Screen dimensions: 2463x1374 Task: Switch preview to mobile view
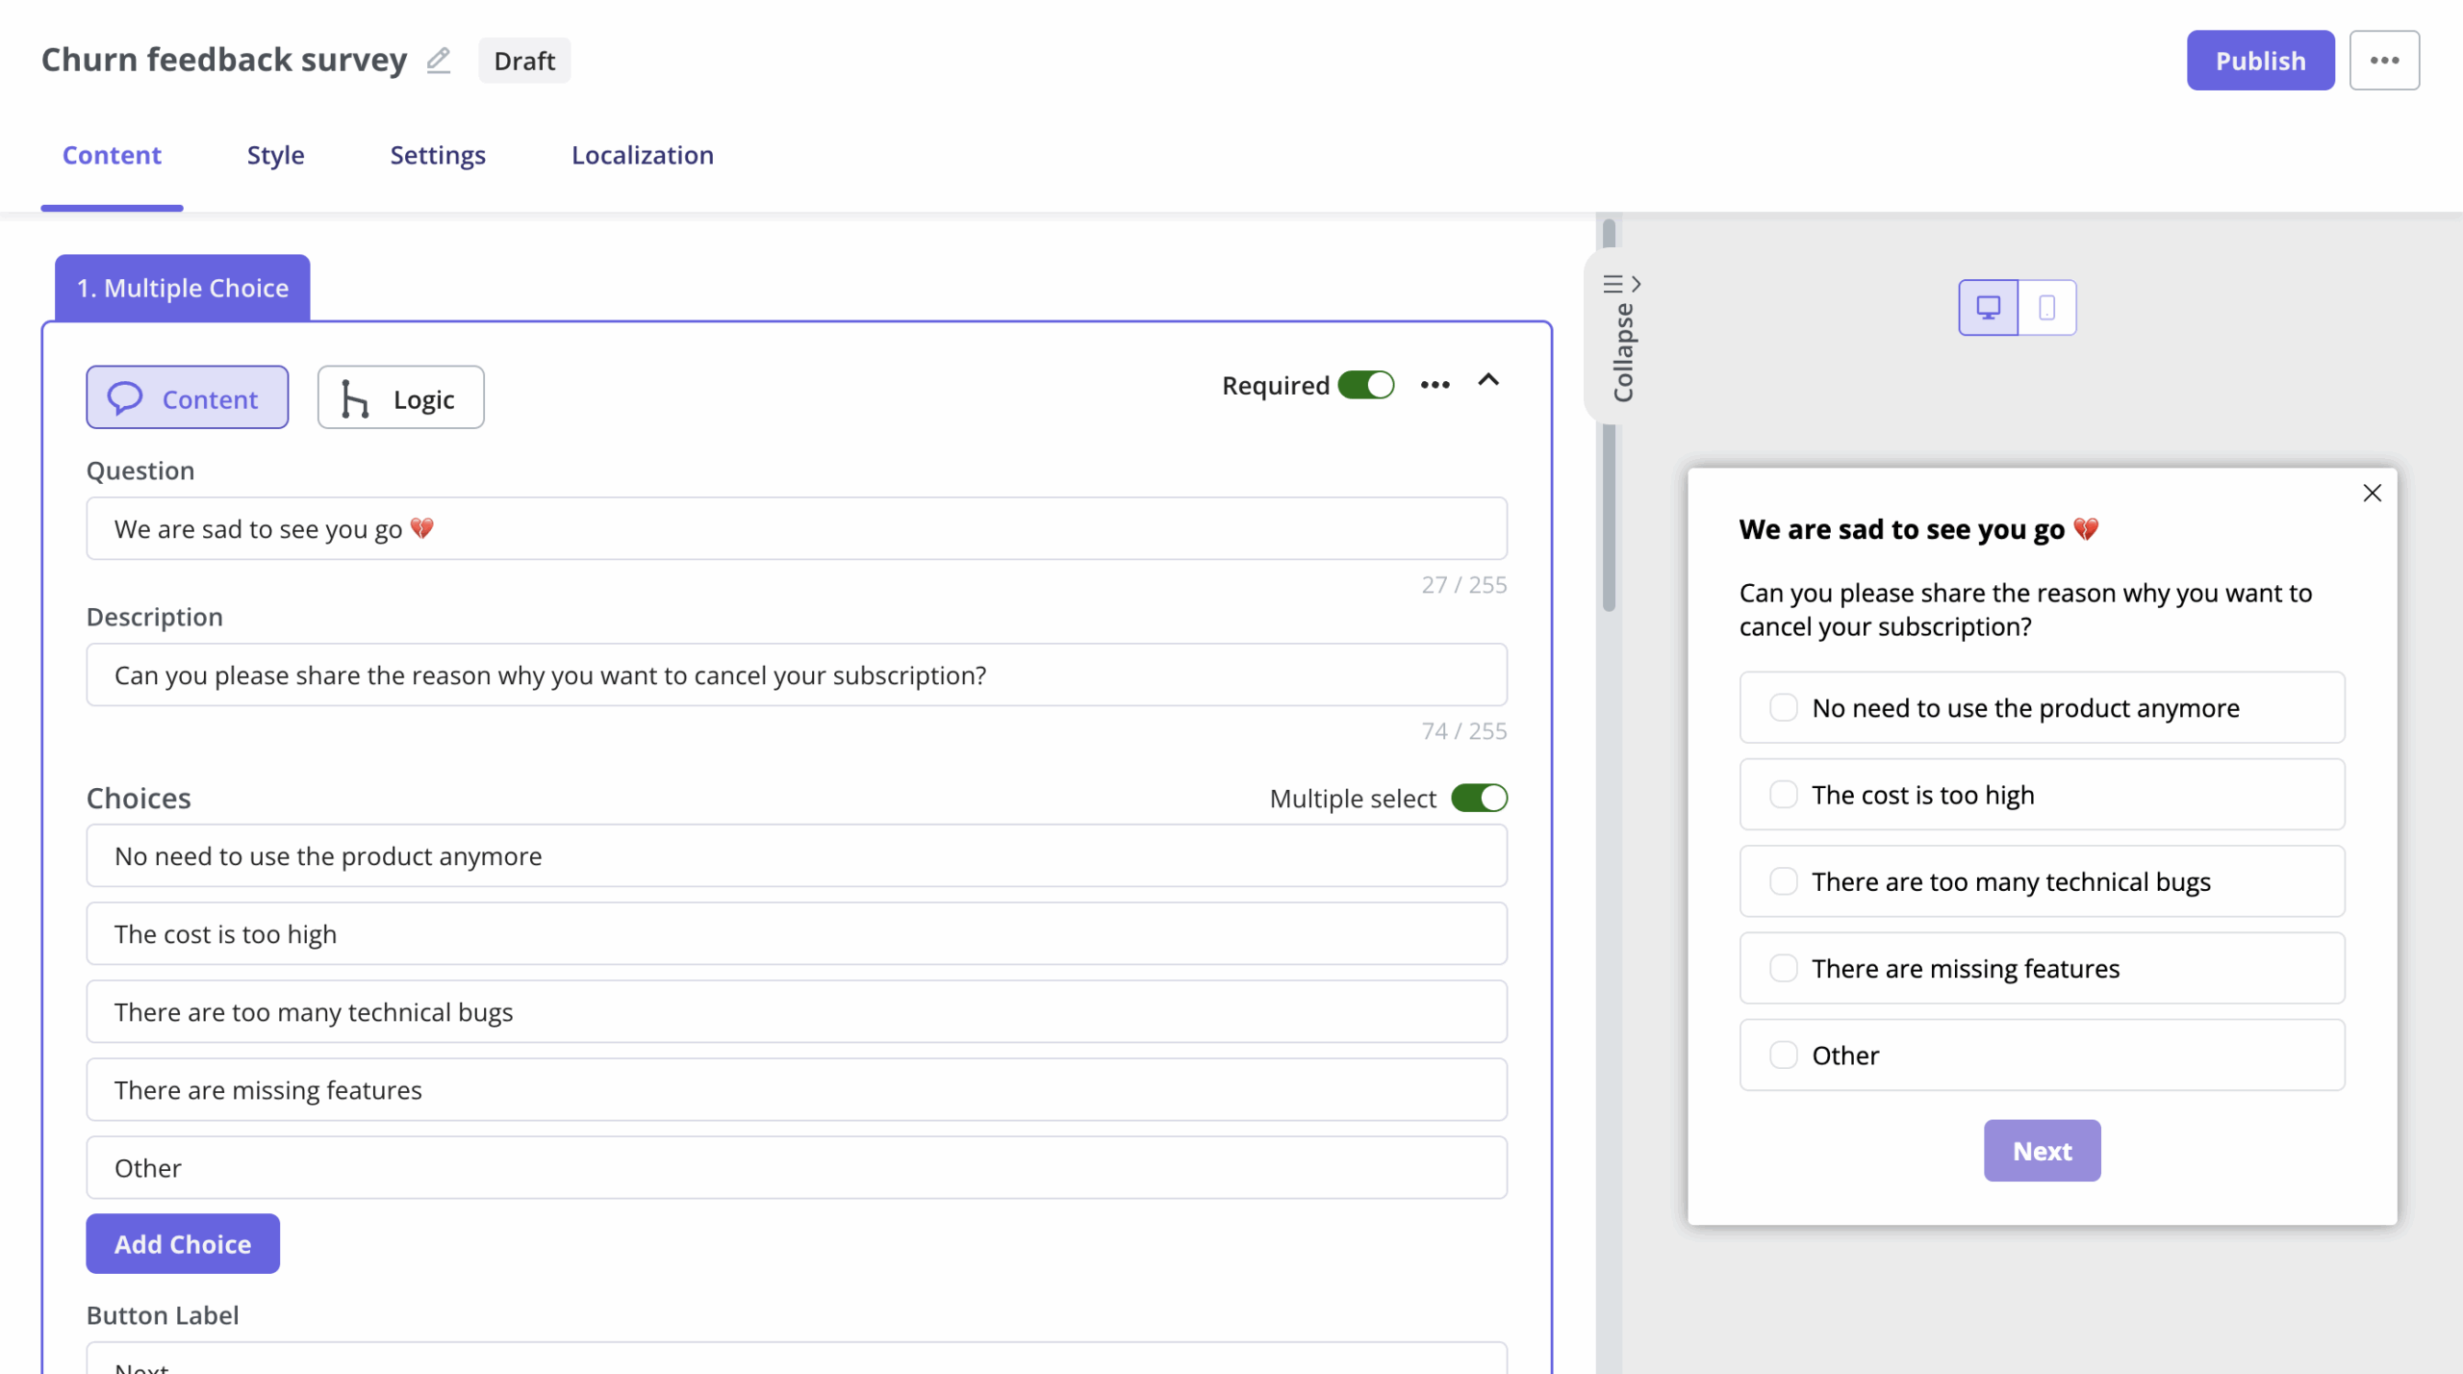point(2047,307)
